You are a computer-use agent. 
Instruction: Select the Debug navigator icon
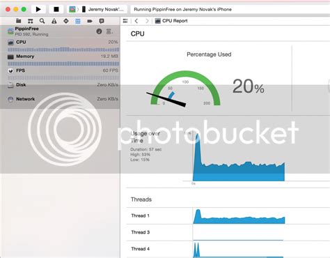point(78,21)
